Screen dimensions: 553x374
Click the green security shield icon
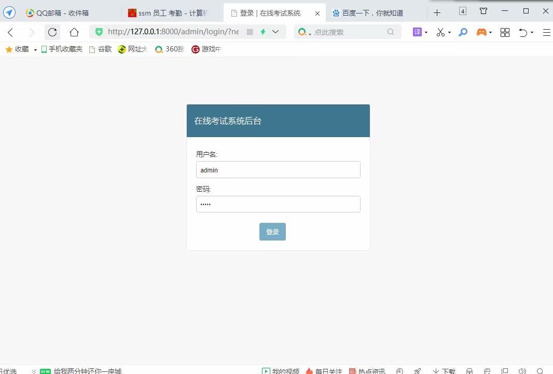pos(99,32)
